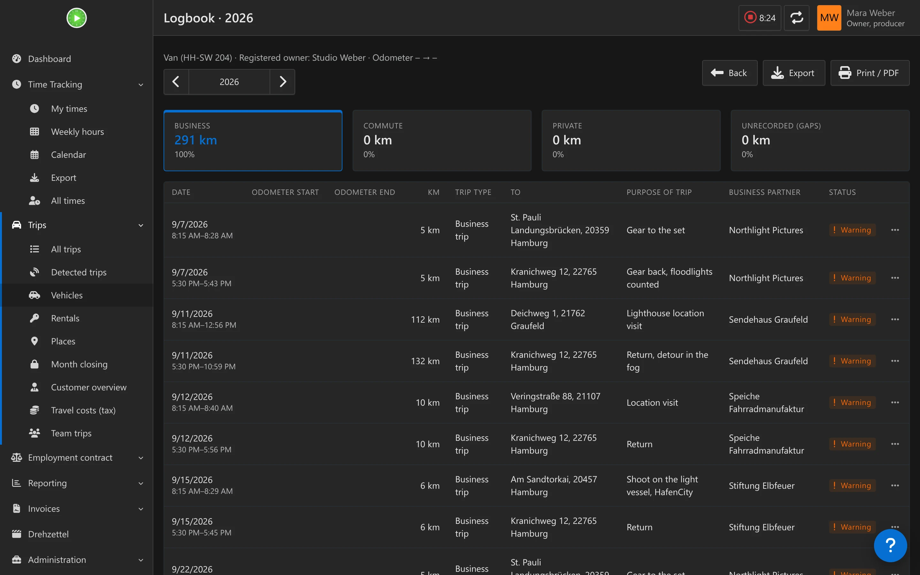Open Team trips
920x575 pixels.
point(76,433)
